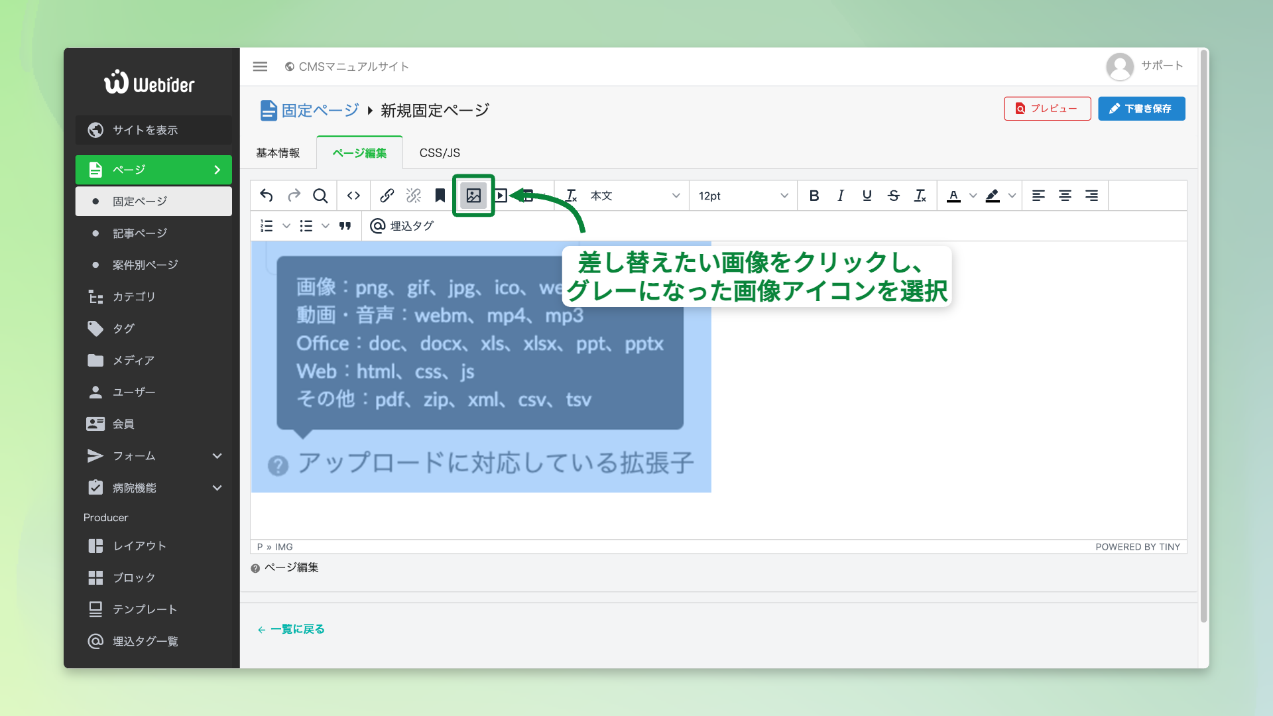Open the text color picker arrow

tap(973, 196)
